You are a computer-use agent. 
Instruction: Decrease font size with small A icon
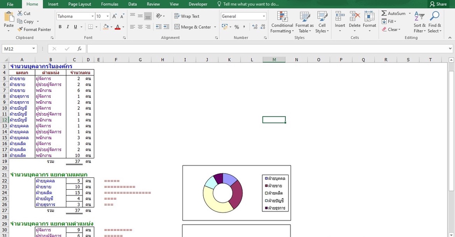[122, 16]
